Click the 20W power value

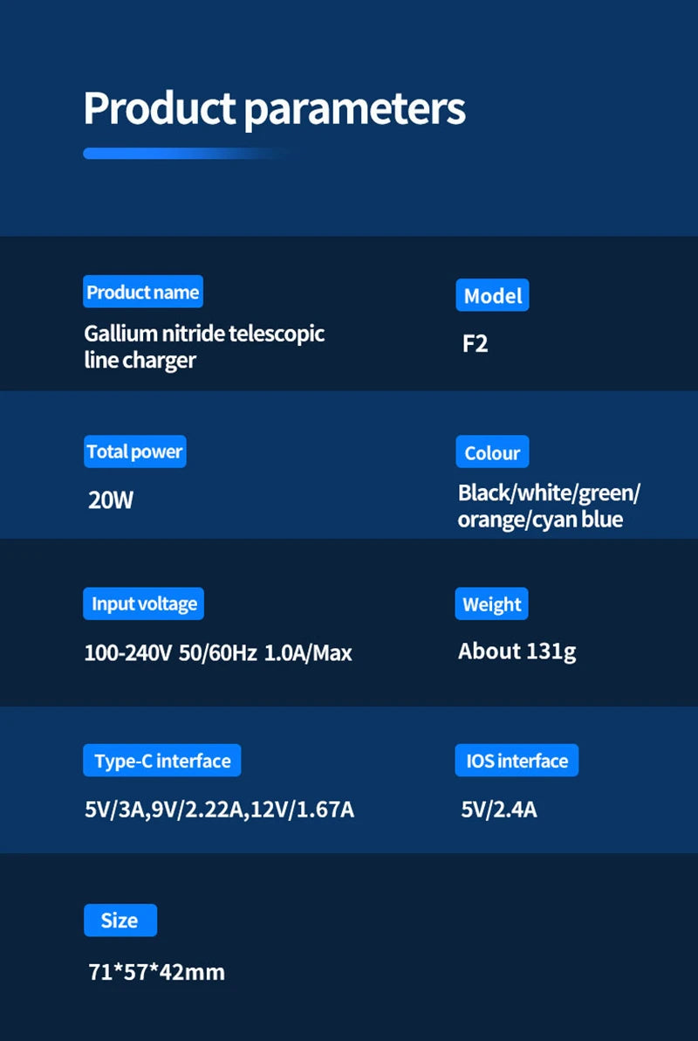(111, 500)
